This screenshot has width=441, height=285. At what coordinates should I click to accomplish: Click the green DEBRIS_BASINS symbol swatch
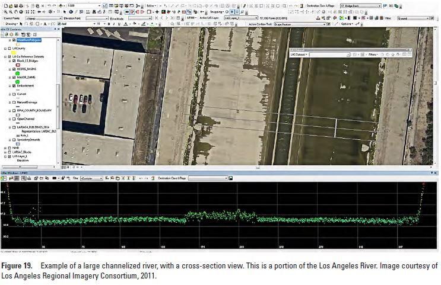click(x=17, y=73)
